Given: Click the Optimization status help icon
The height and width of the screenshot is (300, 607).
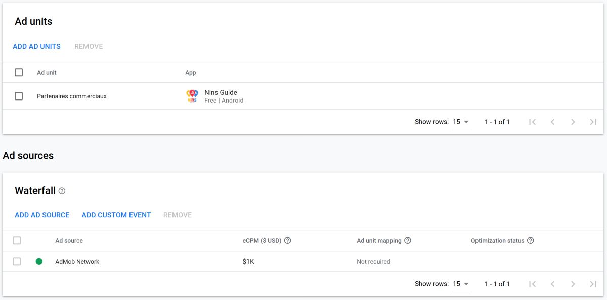Looking at the screenshot, I should pos(530,241).
